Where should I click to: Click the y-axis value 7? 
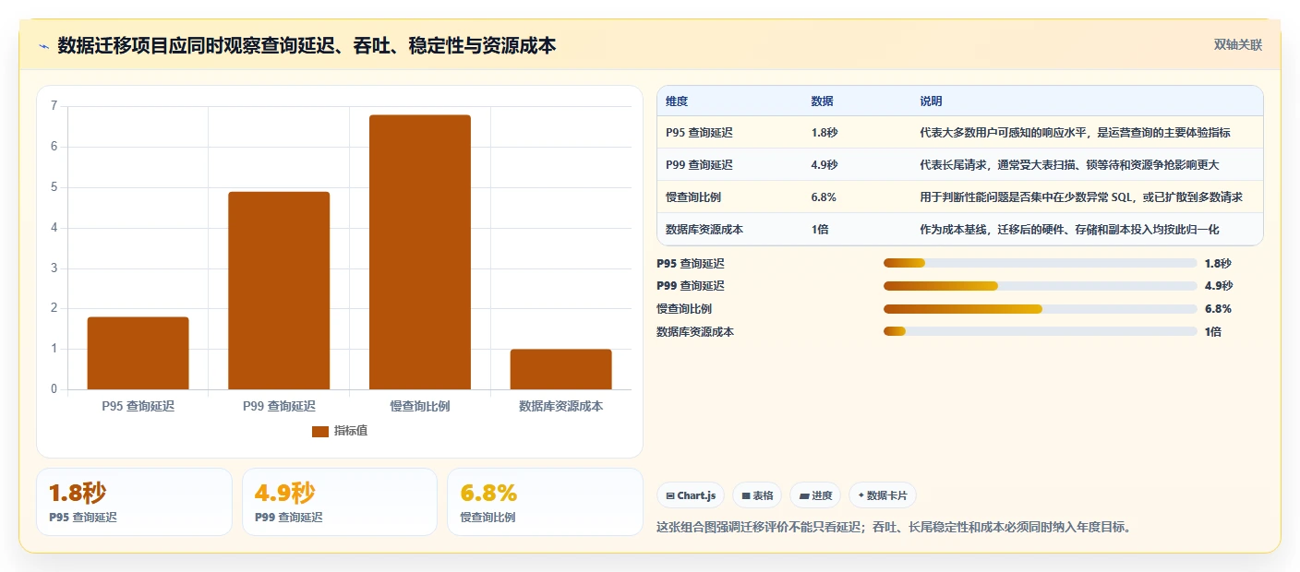[x=54, y=106]
